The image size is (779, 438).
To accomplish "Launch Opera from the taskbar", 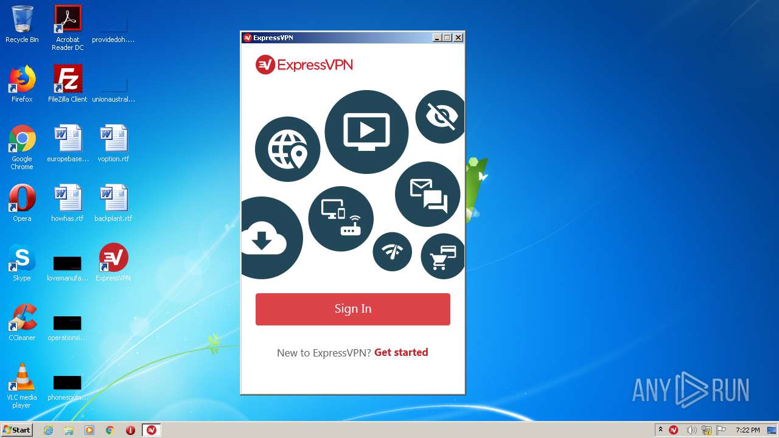I will tap(130, 430).
